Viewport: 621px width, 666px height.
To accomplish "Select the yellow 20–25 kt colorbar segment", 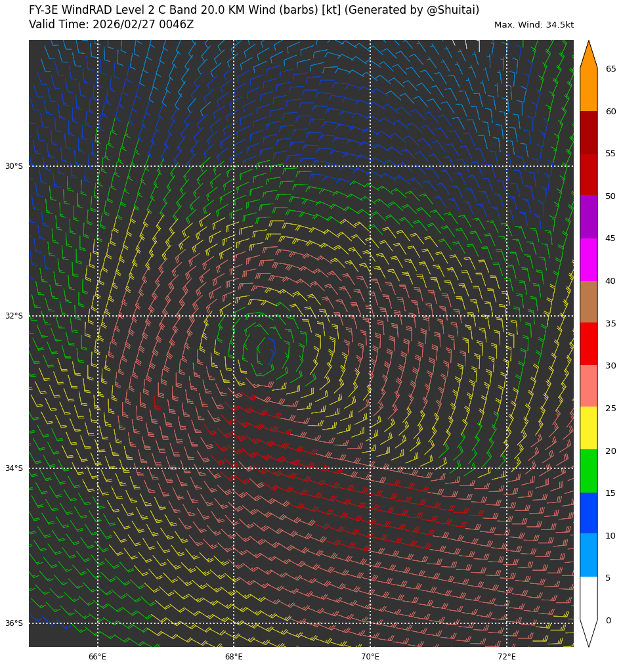I will 588,428.
